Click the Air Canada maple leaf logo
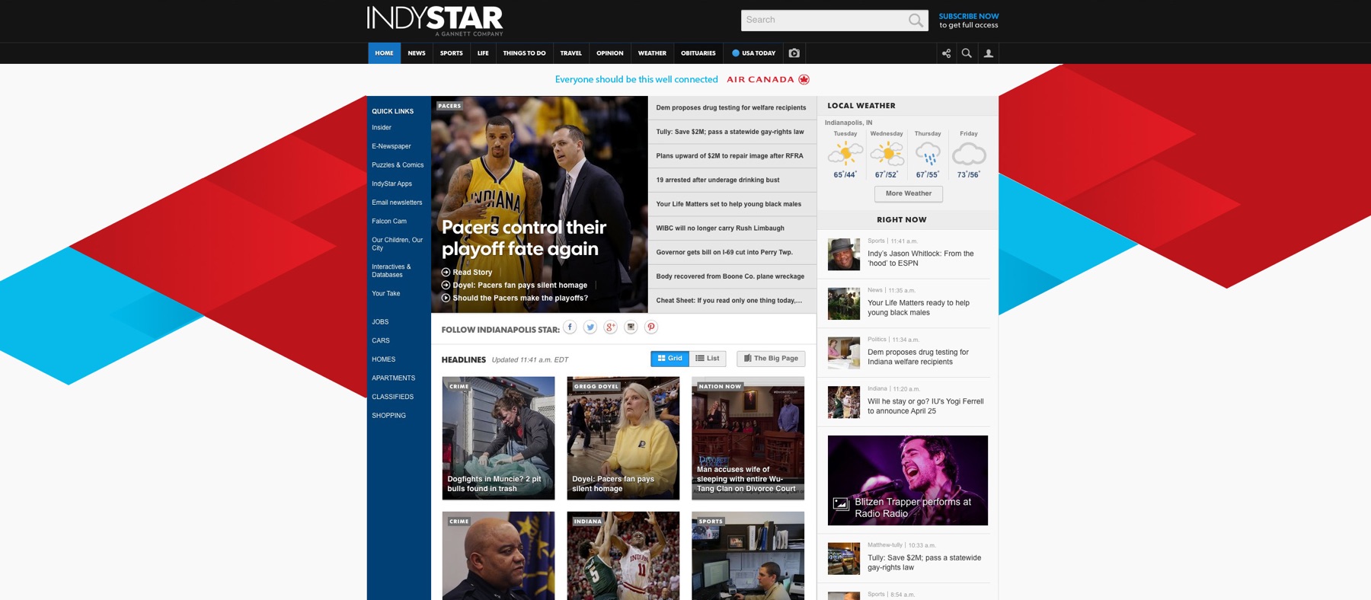Screen dimensions: 1371x600 coord(804,79)
